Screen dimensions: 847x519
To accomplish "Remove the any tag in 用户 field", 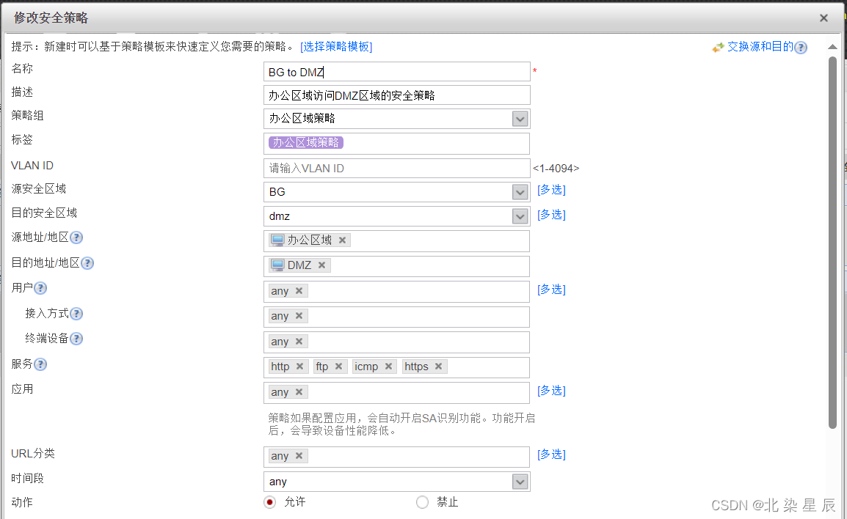I will [x=299, y=290].
